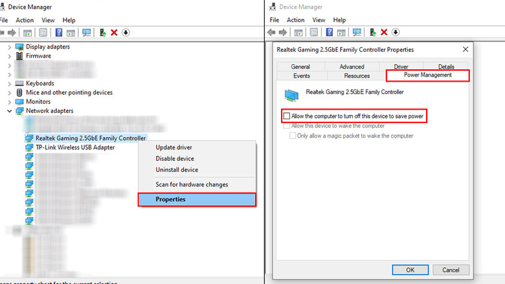Click Scan for hardware monitor icon in left window
Viewport: 505px width, 284px height.
click(x=86, y=32)
